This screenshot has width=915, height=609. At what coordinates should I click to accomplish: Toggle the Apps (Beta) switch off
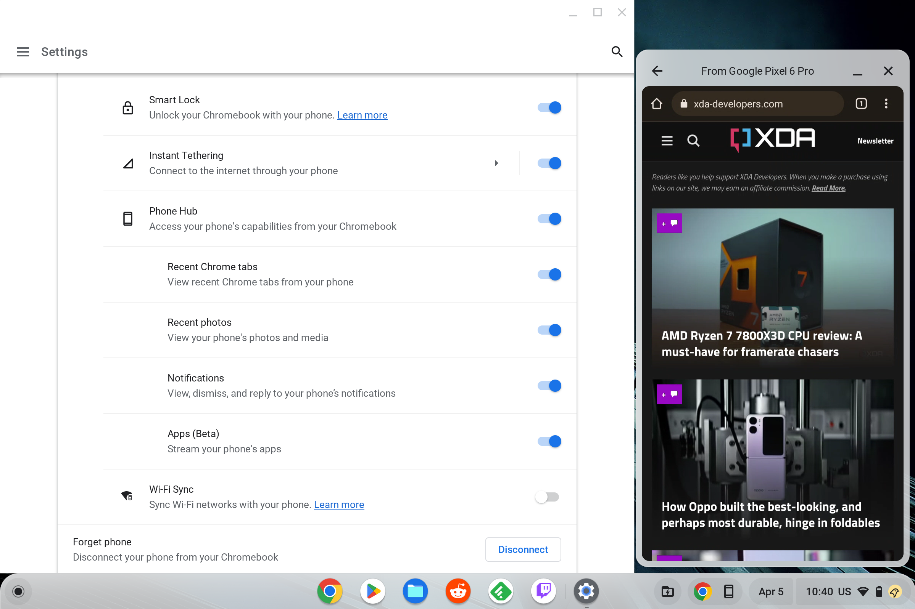pos(550,441)
